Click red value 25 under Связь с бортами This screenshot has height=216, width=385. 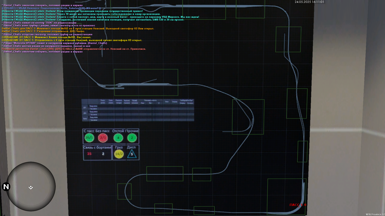[89, 154]
